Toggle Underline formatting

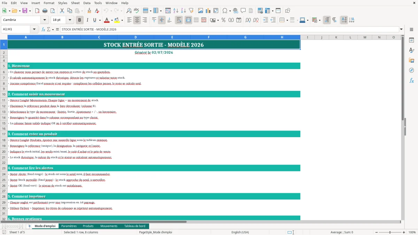pyautogui.click(x=95, y=20)
